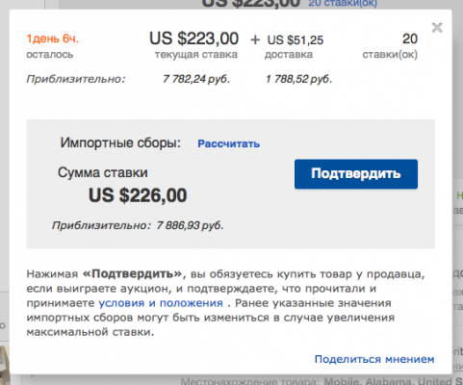Click the Сумма ставки label
463x385 pixels.
[x=103, y=172]
